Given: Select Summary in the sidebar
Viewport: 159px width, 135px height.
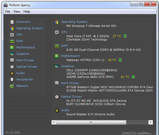Looking at the screenshot, I should [24, 22].
